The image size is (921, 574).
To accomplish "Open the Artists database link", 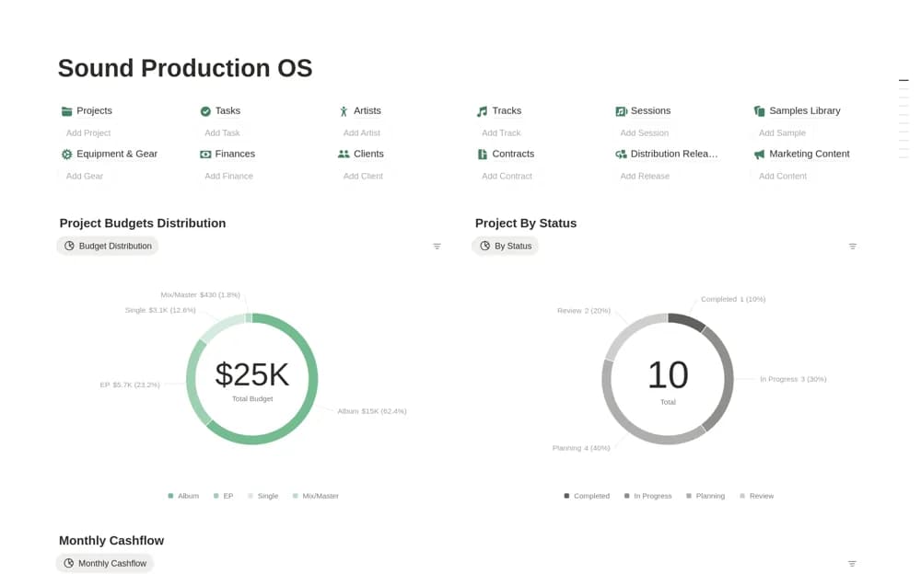I will pos(367,111).
